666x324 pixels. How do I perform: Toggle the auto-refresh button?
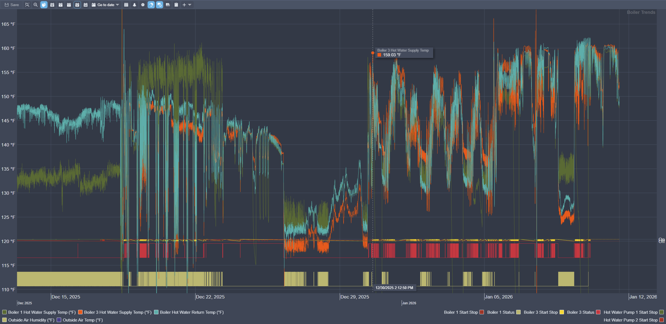tap(151, 5)
